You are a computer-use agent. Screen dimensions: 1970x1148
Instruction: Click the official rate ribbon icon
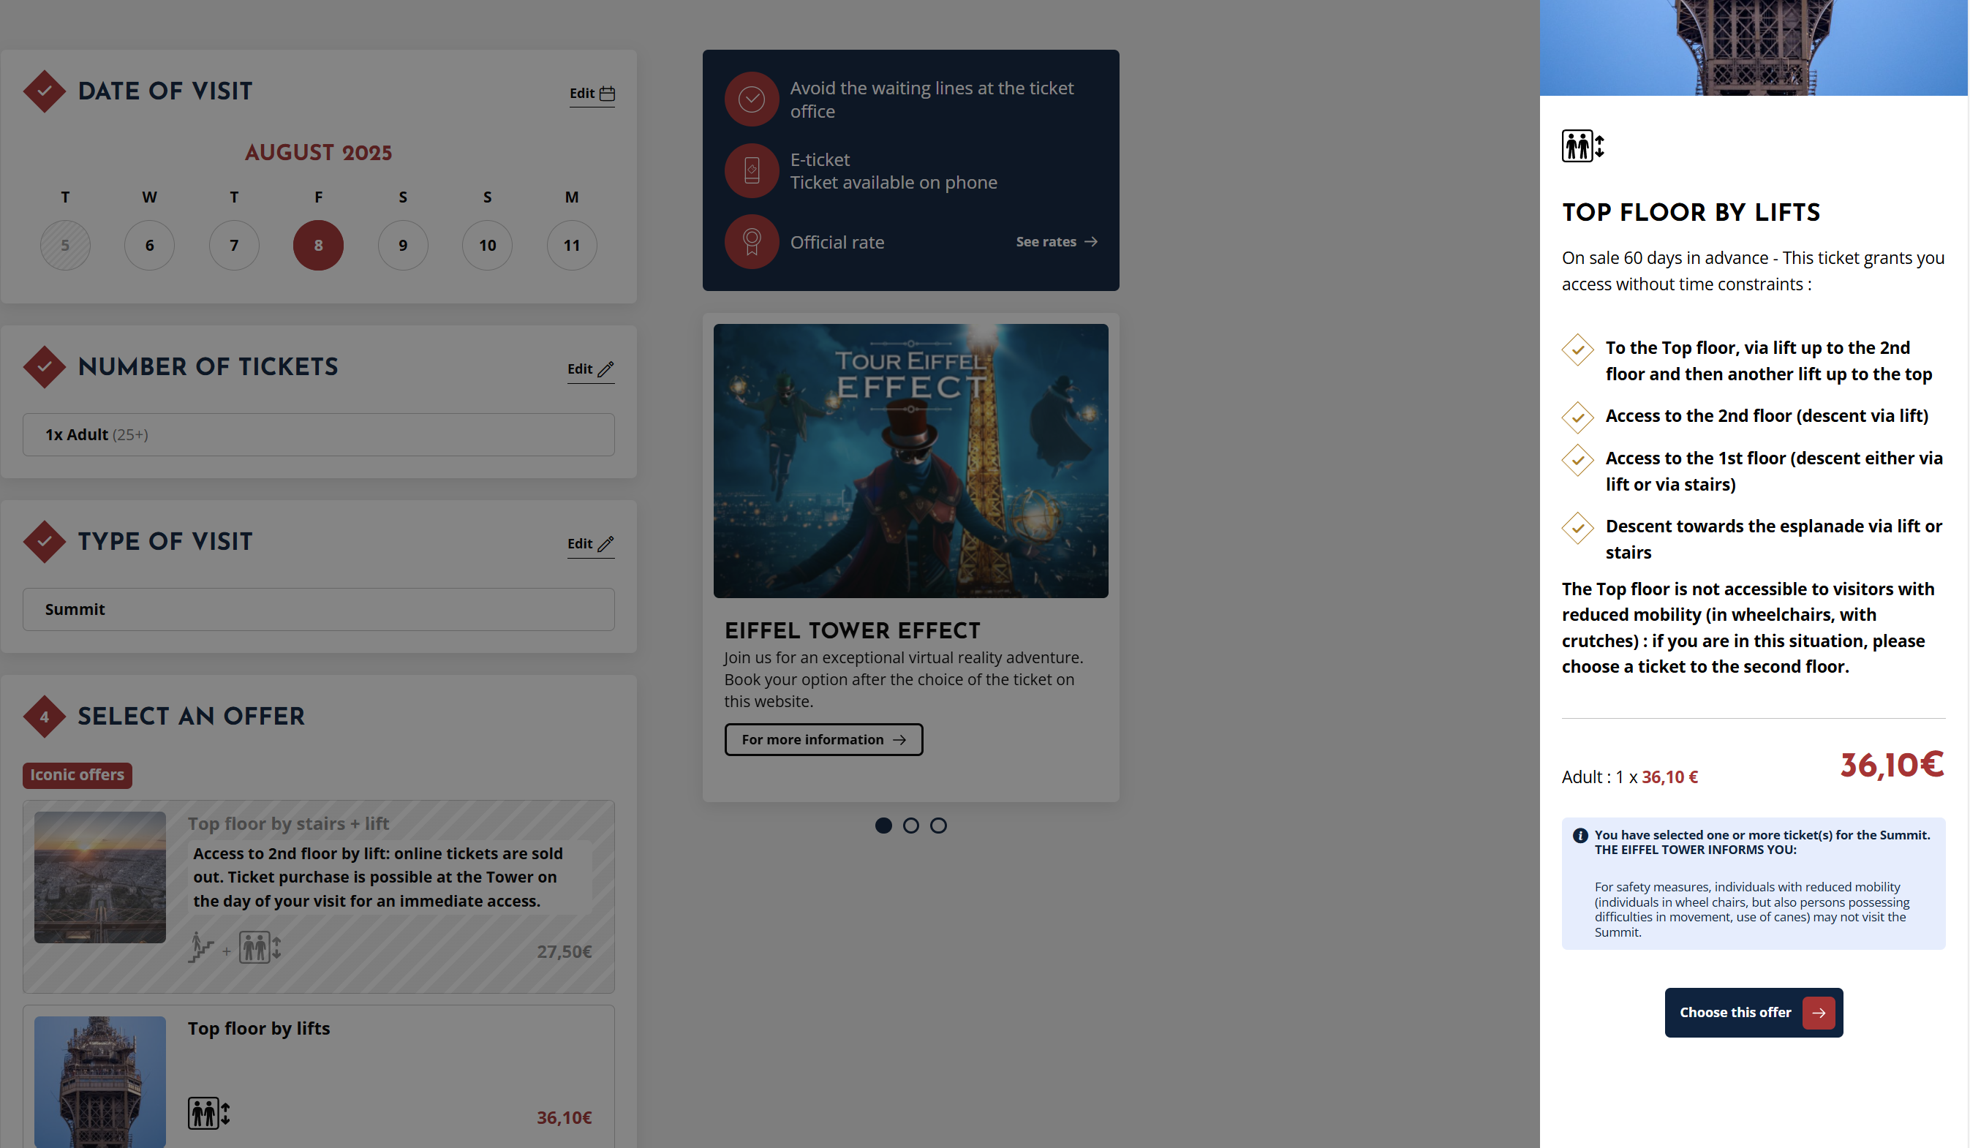tap(751, 242)
